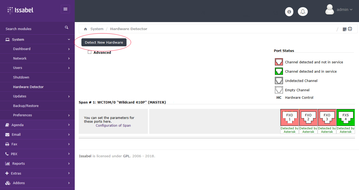
Task: Click the Extras plus icon
Action: pos(7,173)
